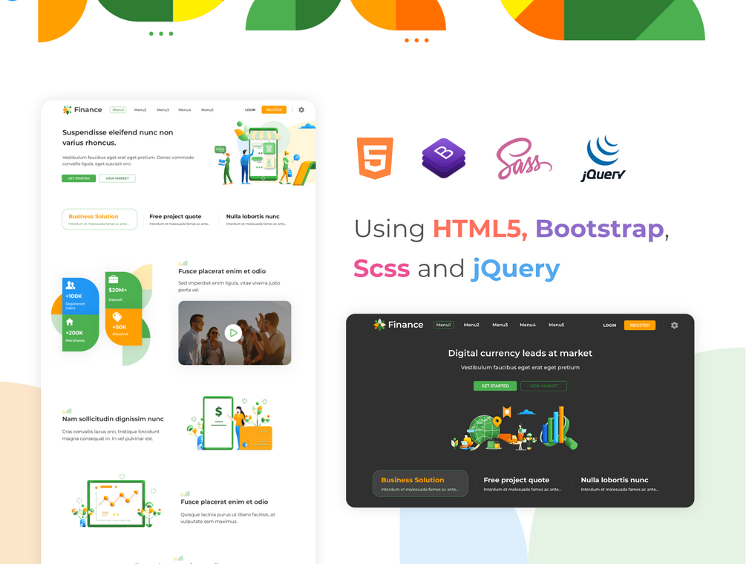Click 'Fusce placerat enim et odio' beside chart illustration
The width and height of the screenshot is (746, 564).
point(224,502)
